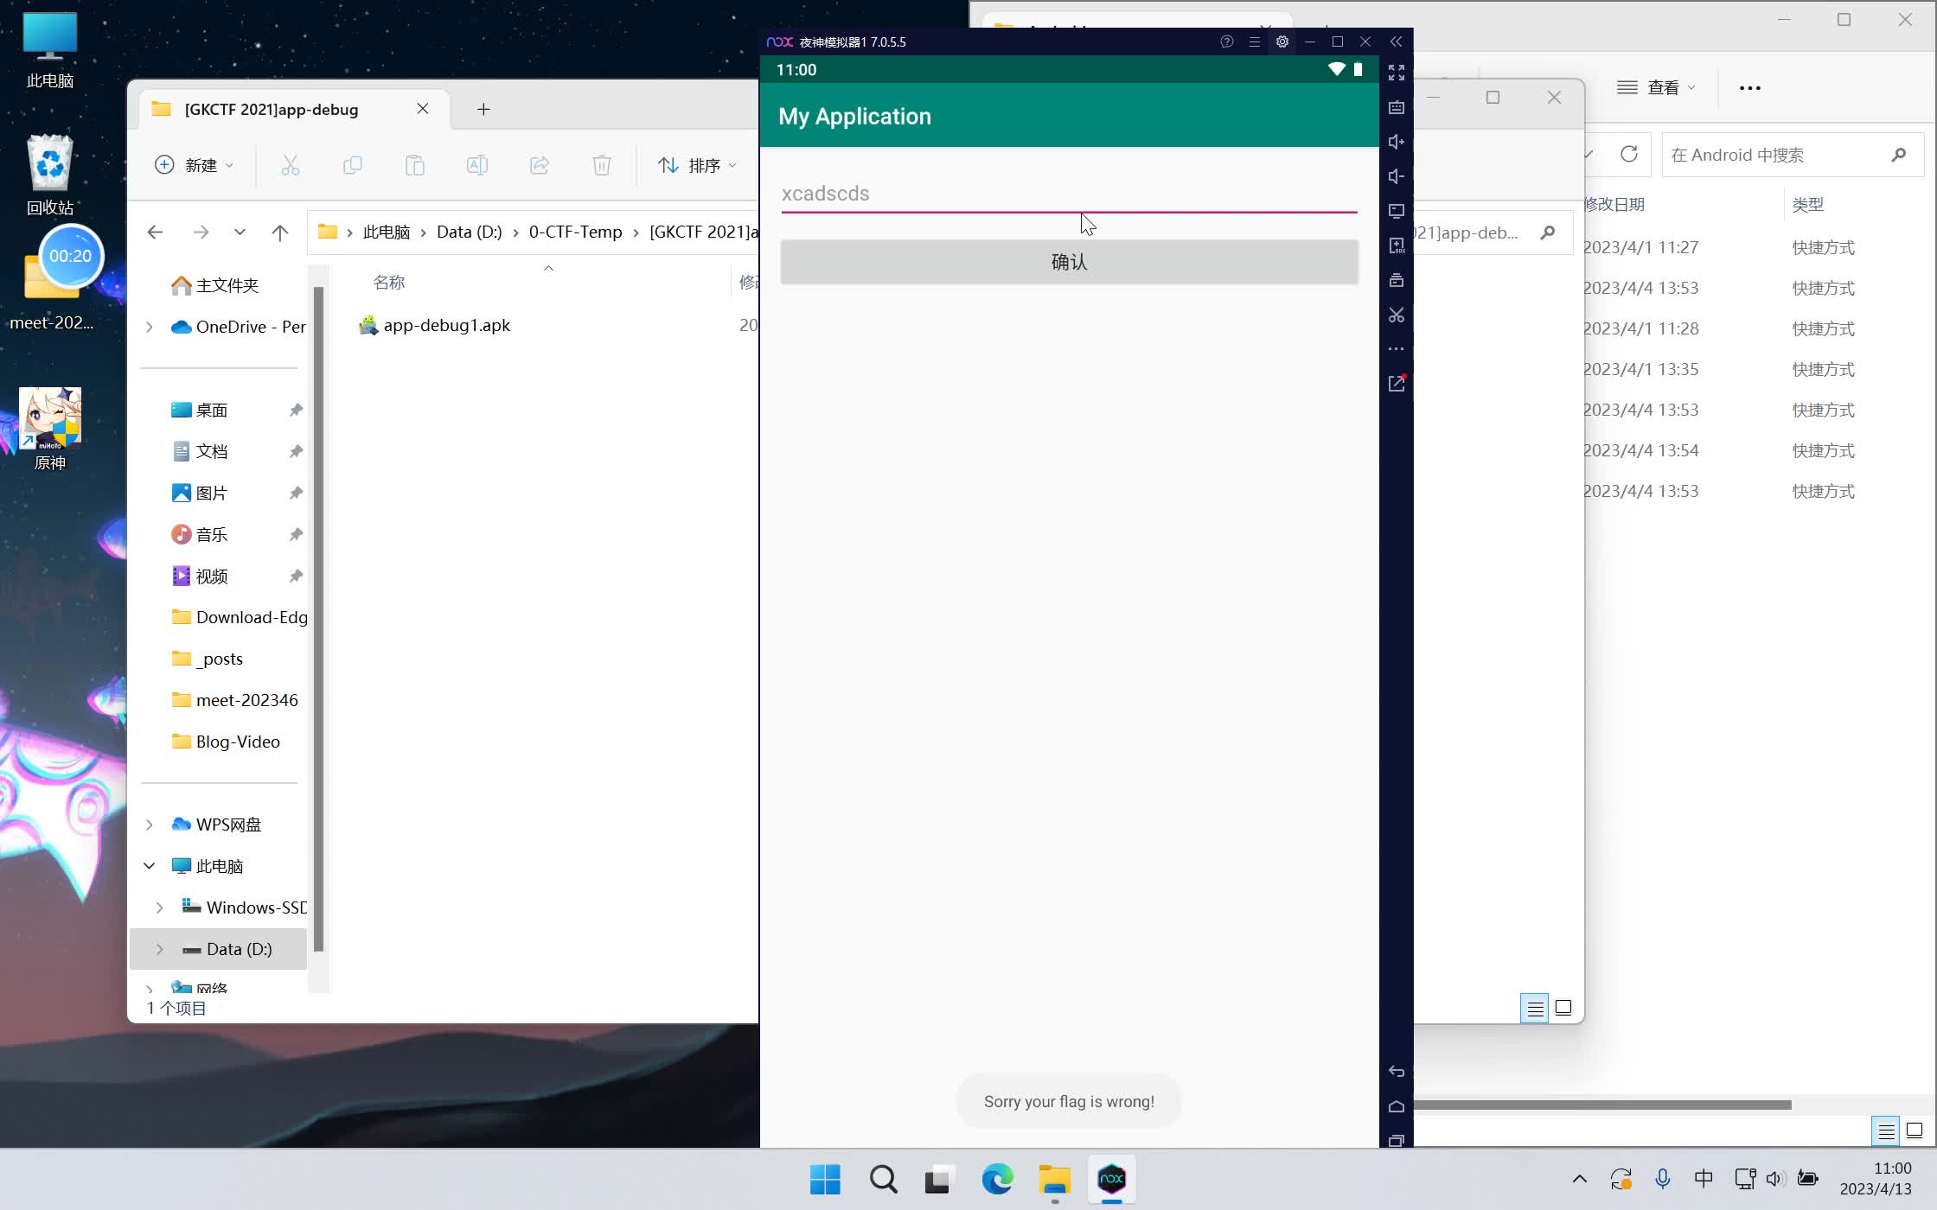
Task: Switch to details view toggle in middle window
Action: 1535,1008
